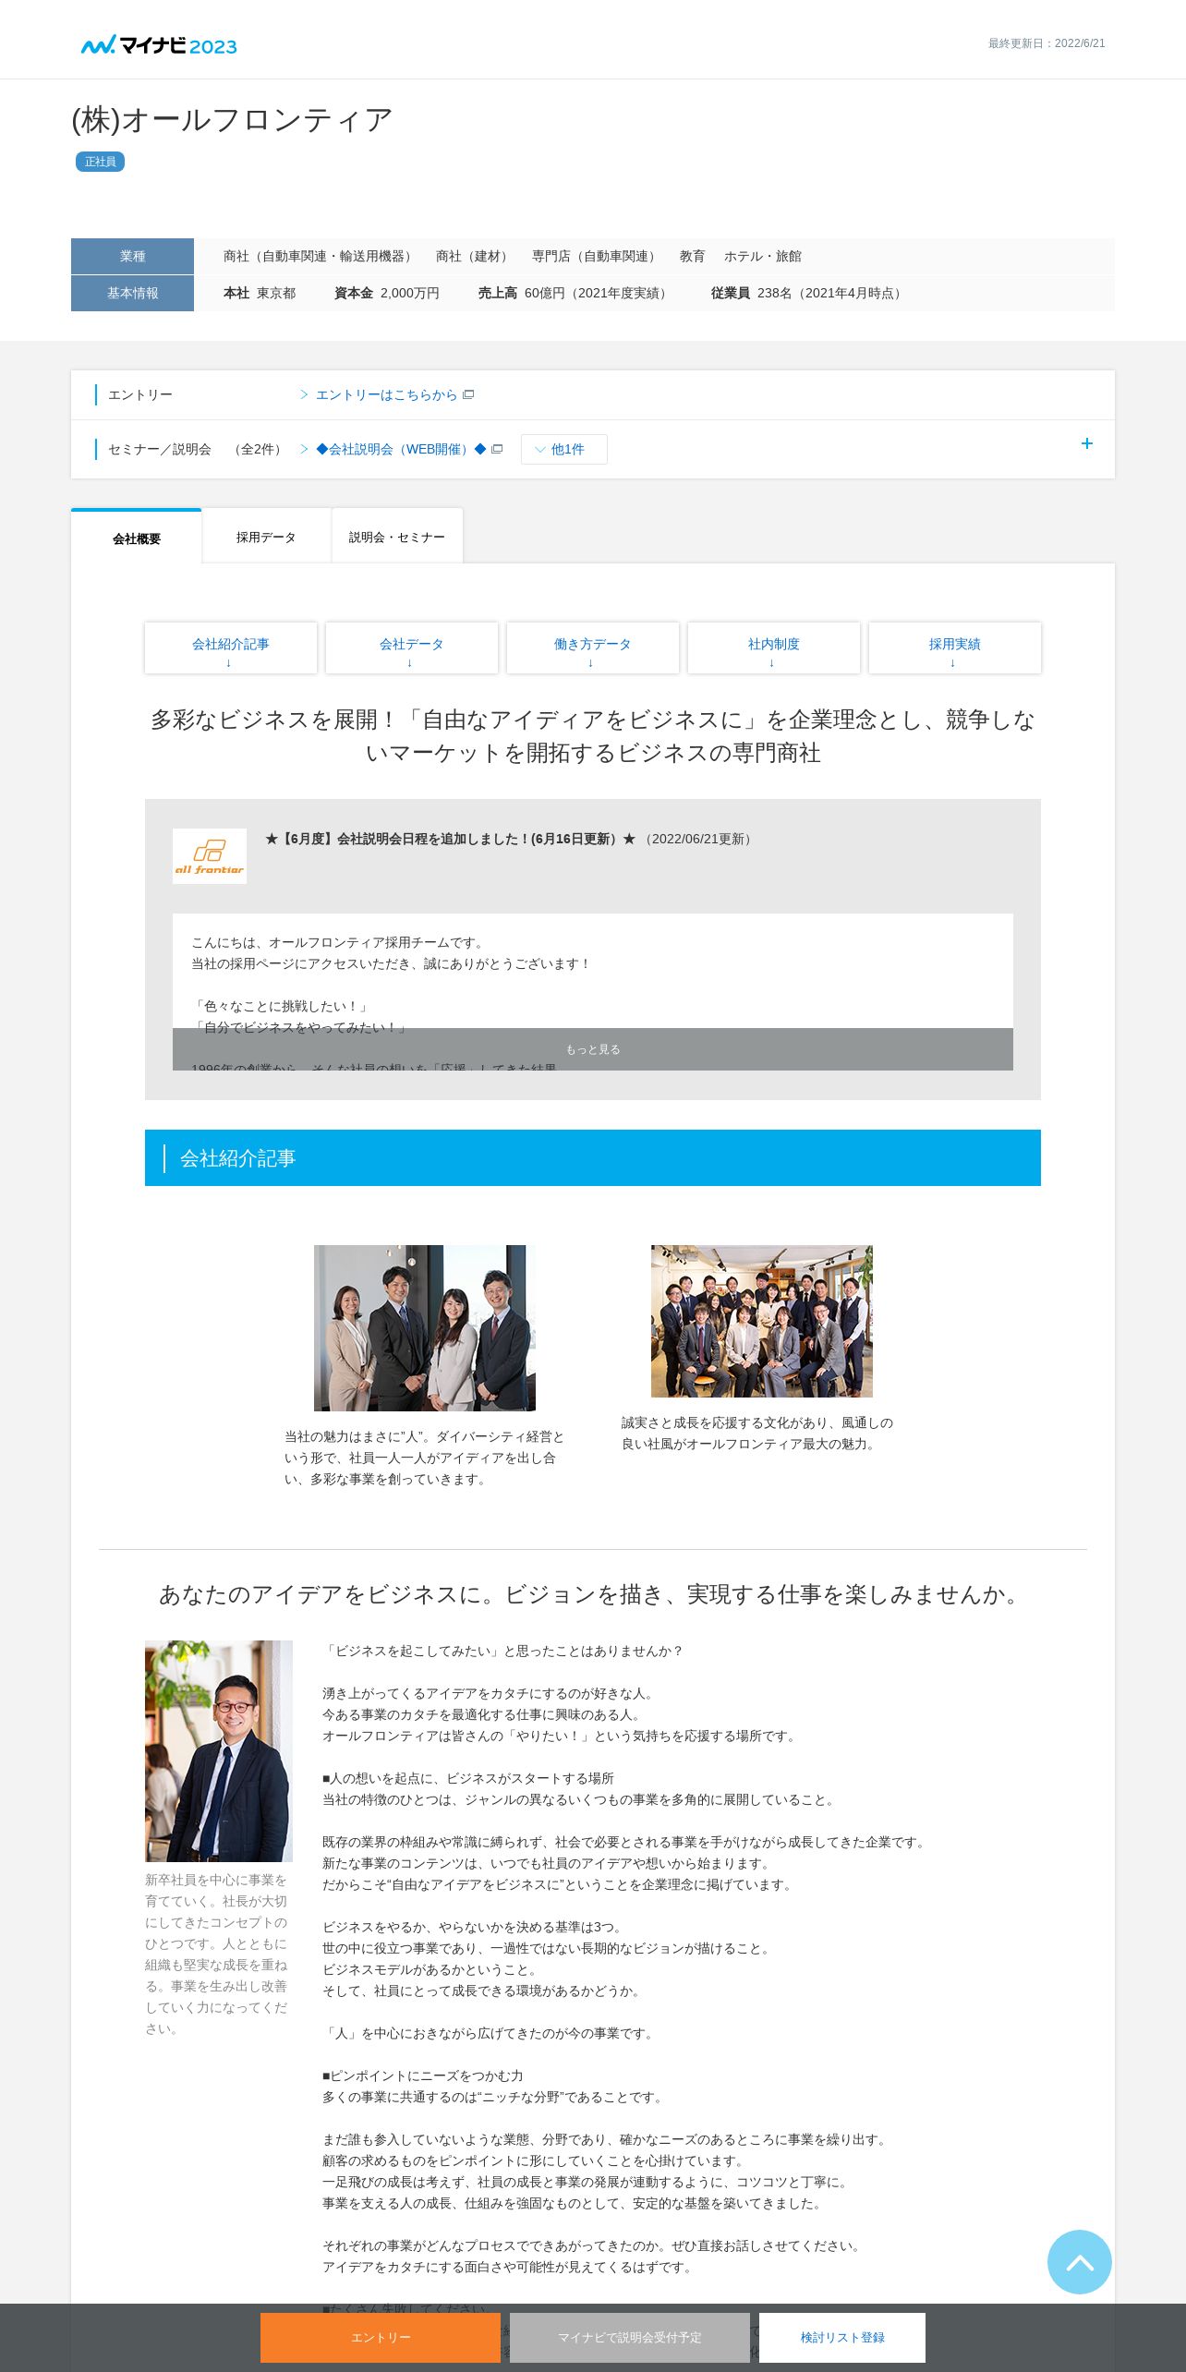Open the ◆会社説明会（WEB開催）◆ link
The height and width of the screenshot is (2372, 1186).
401,449
